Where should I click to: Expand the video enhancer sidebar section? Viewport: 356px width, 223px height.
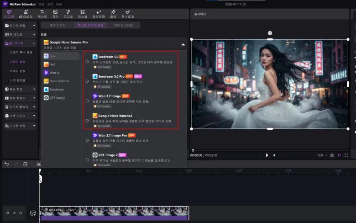click(20, 98)
